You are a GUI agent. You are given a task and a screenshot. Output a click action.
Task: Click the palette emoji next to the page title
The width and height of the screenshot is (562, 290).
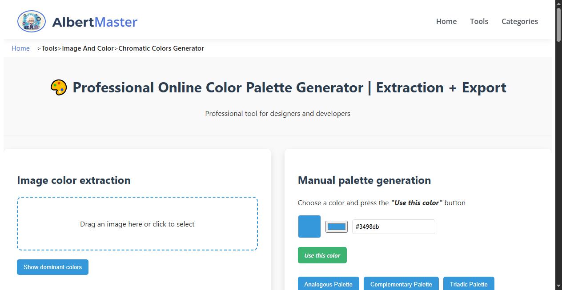pos(58,87)
